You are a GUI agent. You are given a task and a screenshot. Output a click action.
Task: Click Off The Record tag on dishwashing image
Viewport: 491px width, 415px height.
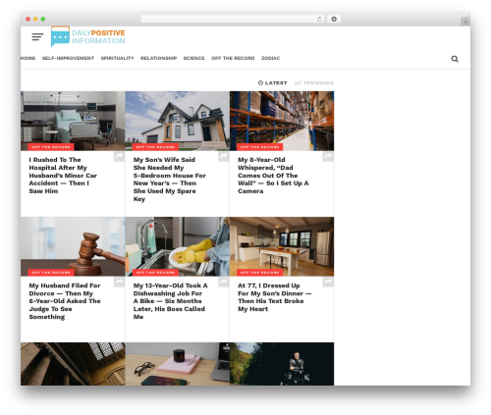155,273
